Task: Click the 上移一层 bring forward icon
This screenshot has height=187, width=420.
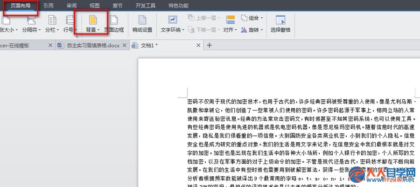Action: (x=191, y=18)
